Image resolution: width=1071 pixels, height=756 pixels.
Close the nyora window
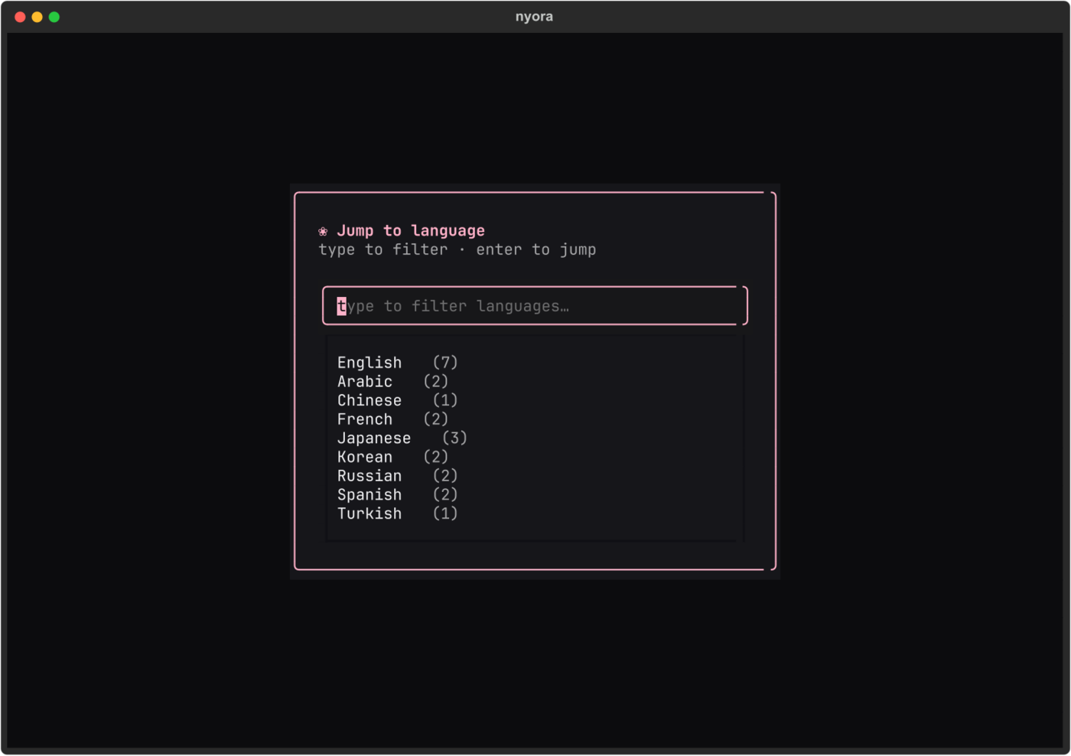pyautogui.click(x=21, y=17)
